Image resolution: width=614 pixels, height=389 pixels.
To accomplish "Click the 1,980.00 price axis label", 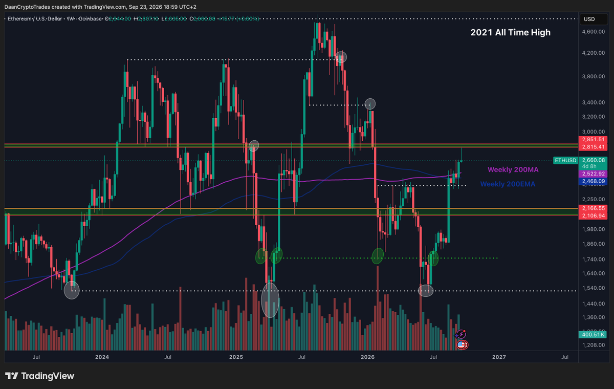I will [x=594, y=229].
